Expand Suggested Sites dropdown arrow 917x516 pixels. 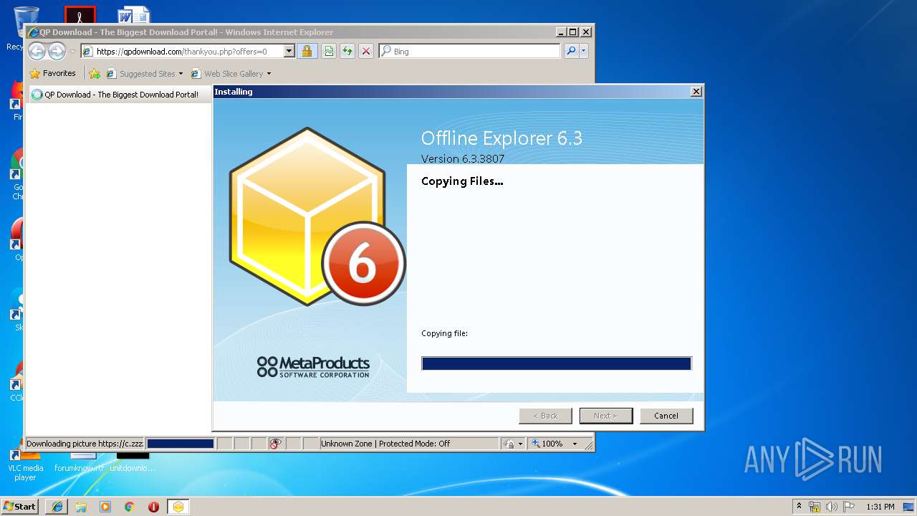181,73
